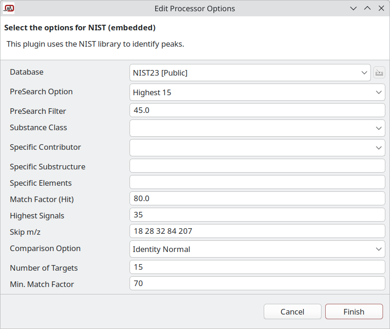Focus the Specific Substructure text field

[x=257, y=166]
